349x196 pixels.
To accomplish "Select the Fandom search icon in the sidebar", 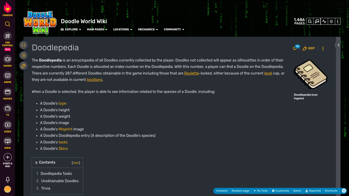I will (7, 24).
